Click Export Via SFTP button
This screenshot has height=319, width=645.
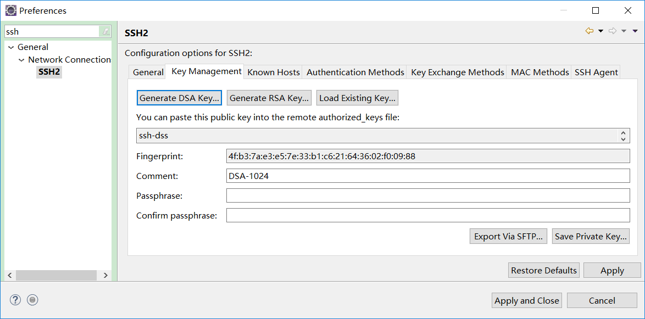[x=508, y=236]
